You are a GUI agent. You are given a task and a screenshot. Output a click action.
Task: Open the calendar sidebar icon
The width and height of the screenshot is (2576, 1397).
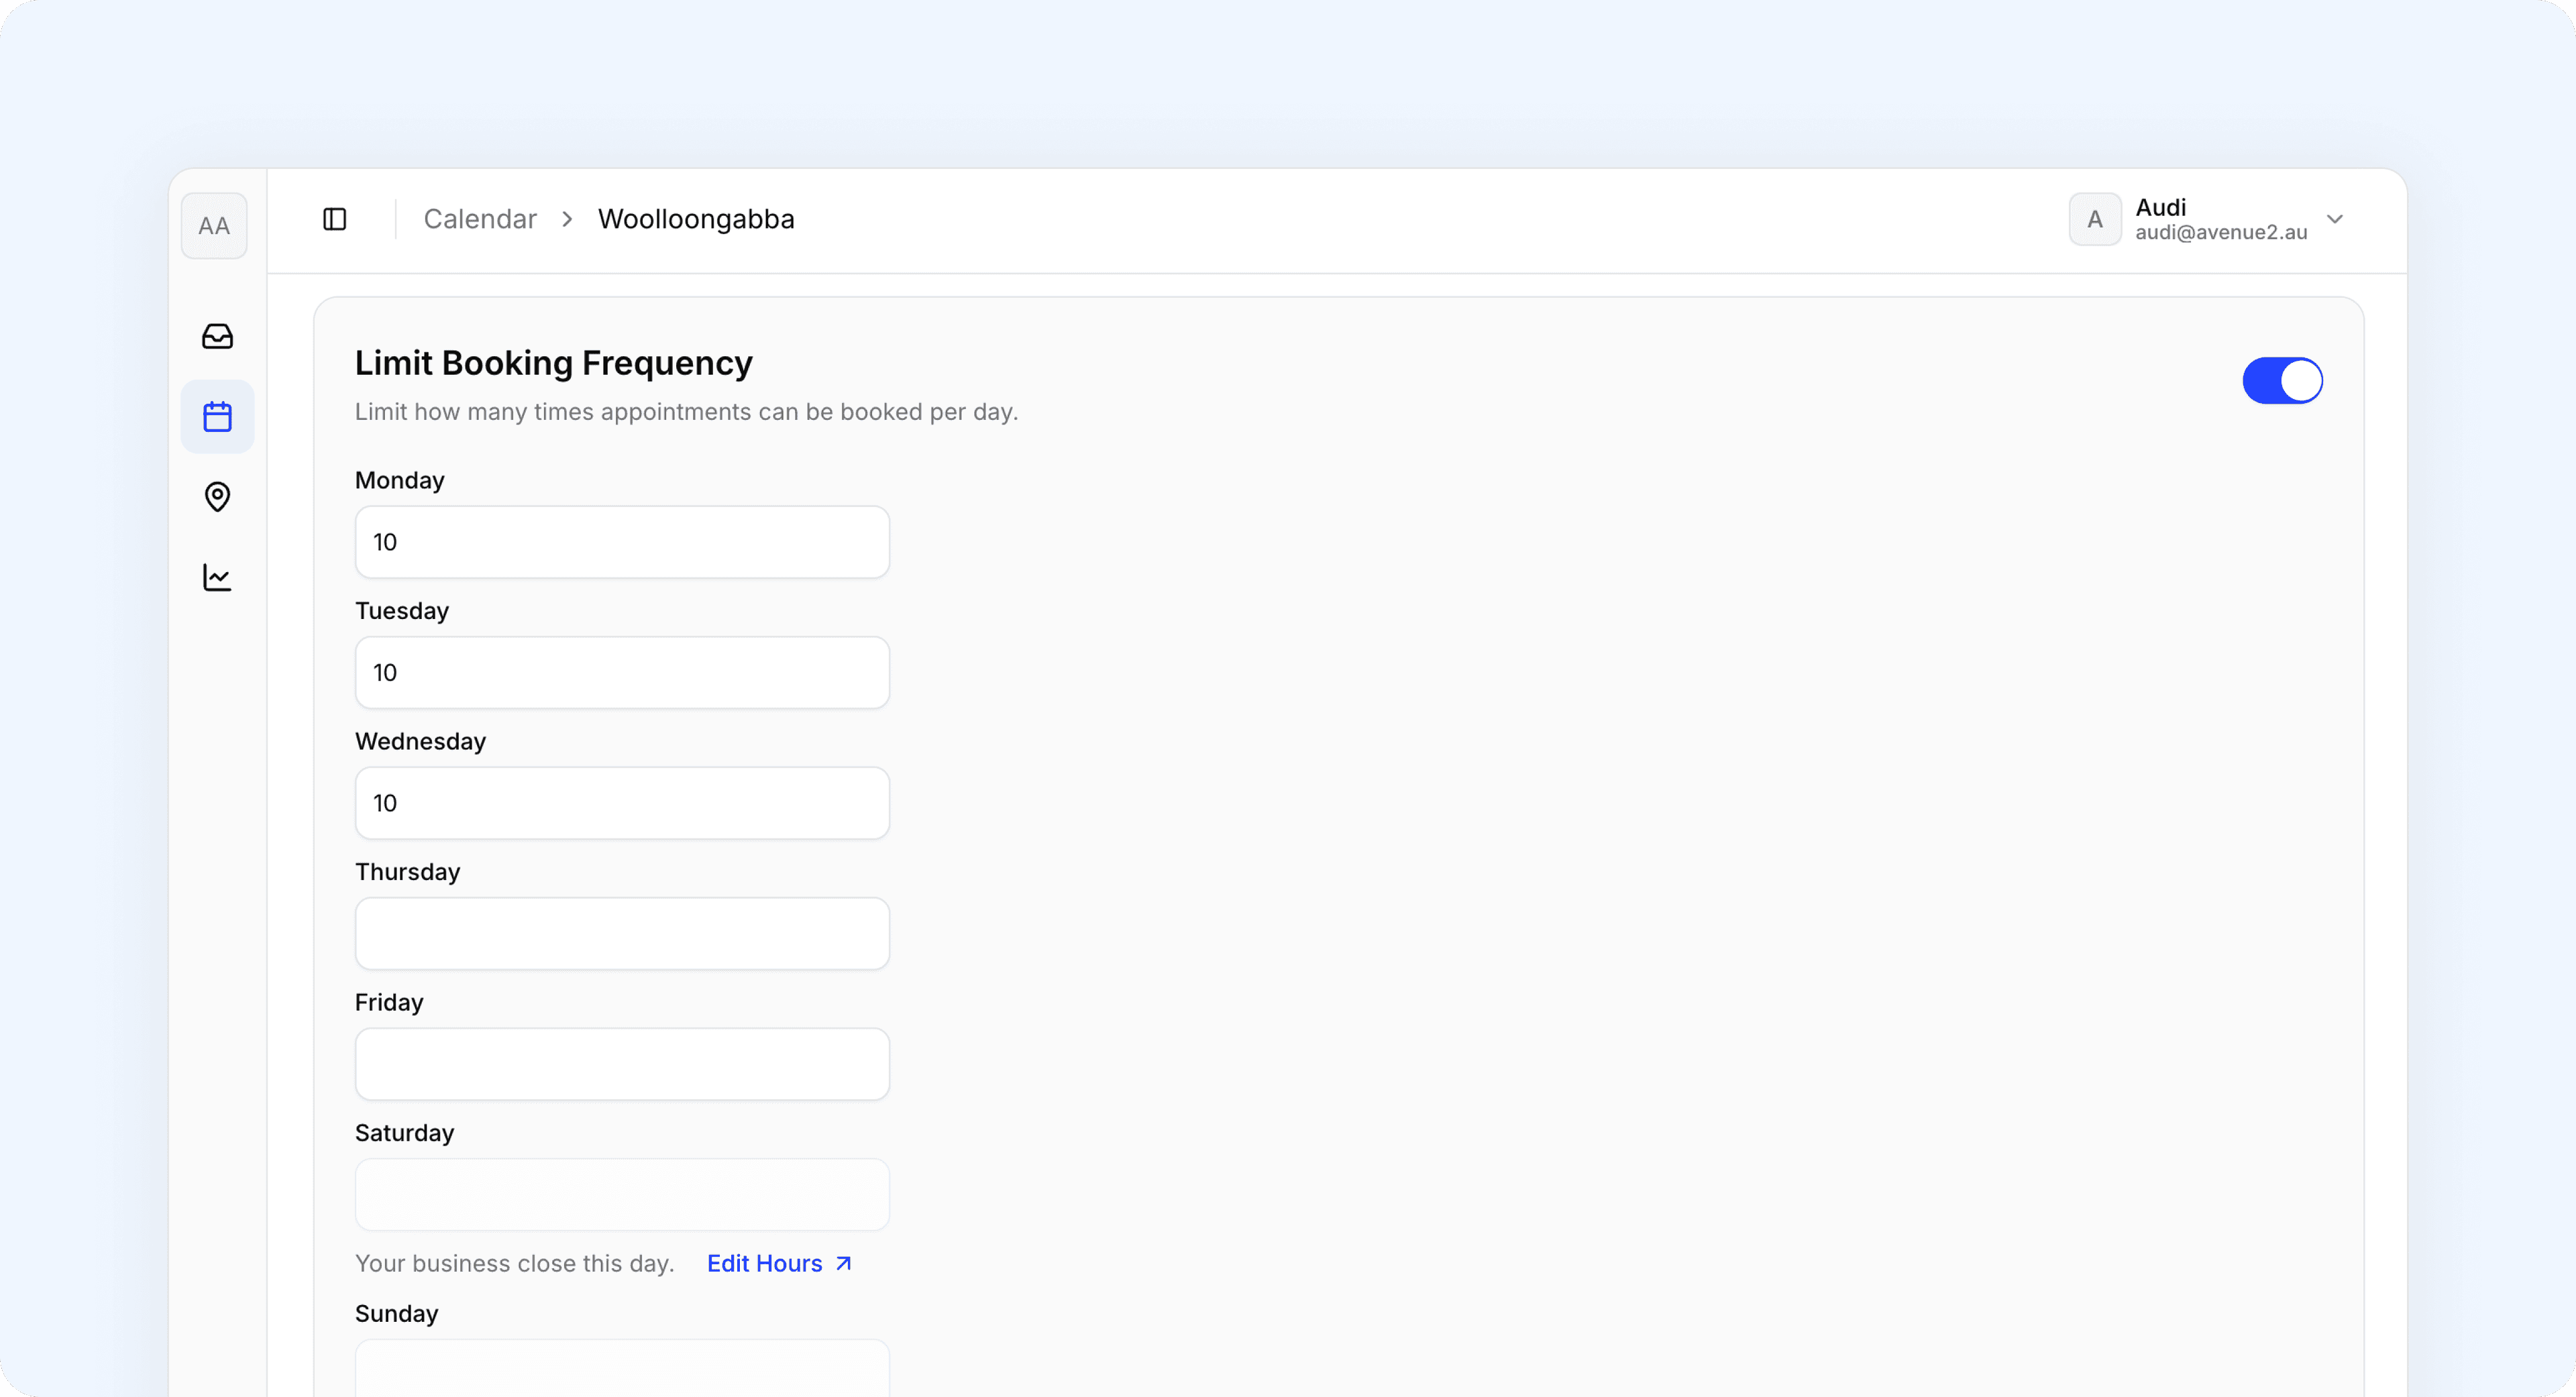pos(217,416)
